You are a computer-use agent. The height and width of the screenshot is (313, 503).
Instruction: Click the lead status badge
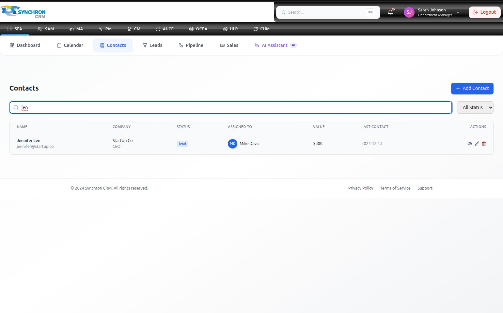pos(182,144)
